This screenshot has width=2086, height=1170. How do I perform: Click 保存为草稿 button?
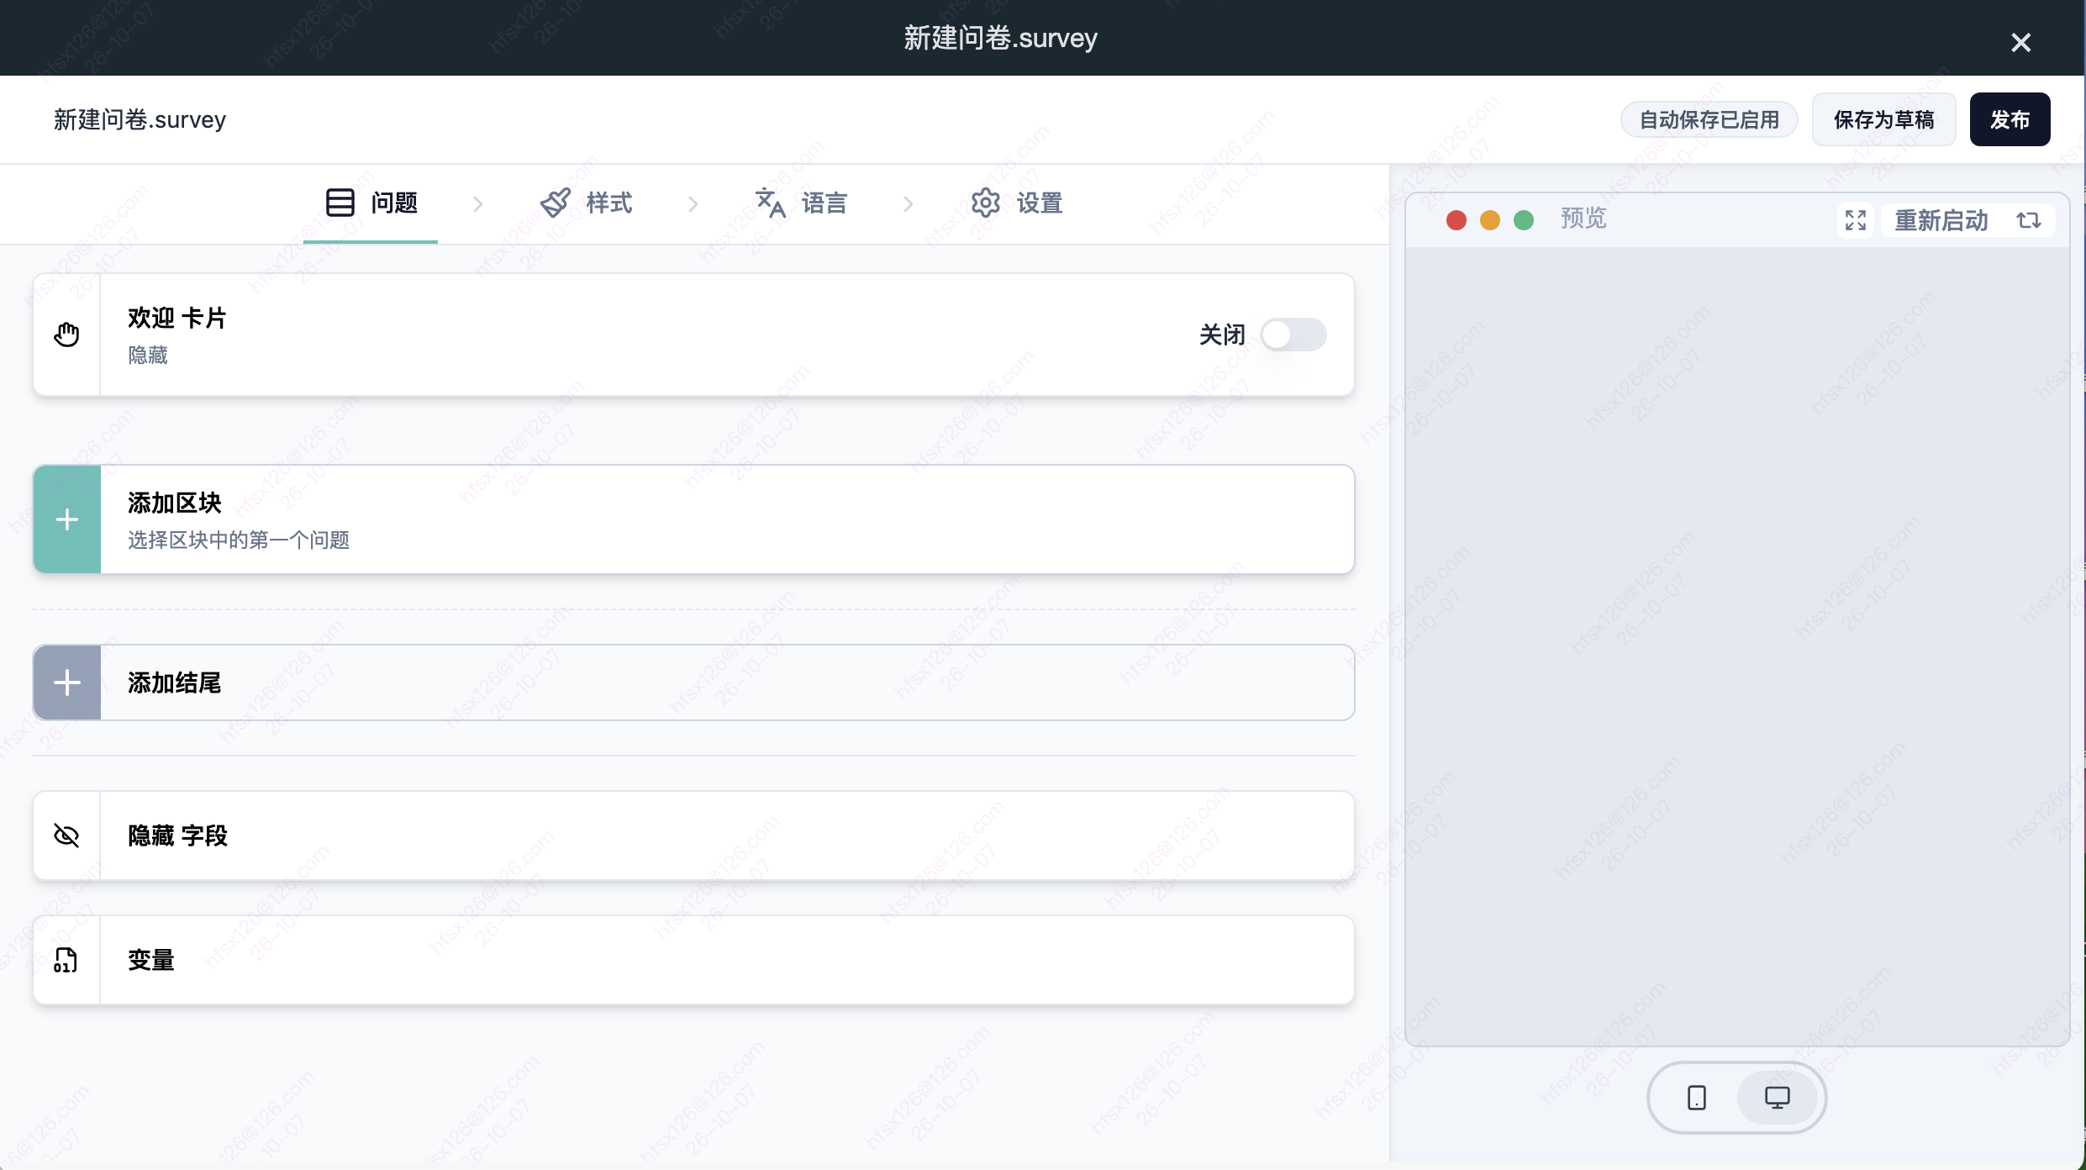pyautogui.click(x=1884, y=119)
